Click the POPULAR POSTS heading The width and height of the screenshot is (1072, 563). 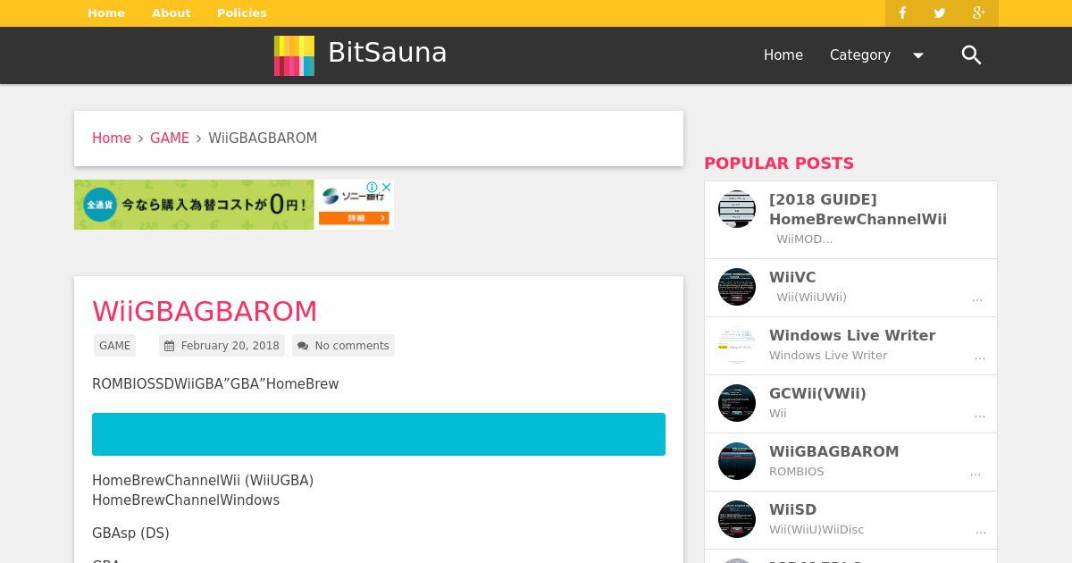point(779,164)
